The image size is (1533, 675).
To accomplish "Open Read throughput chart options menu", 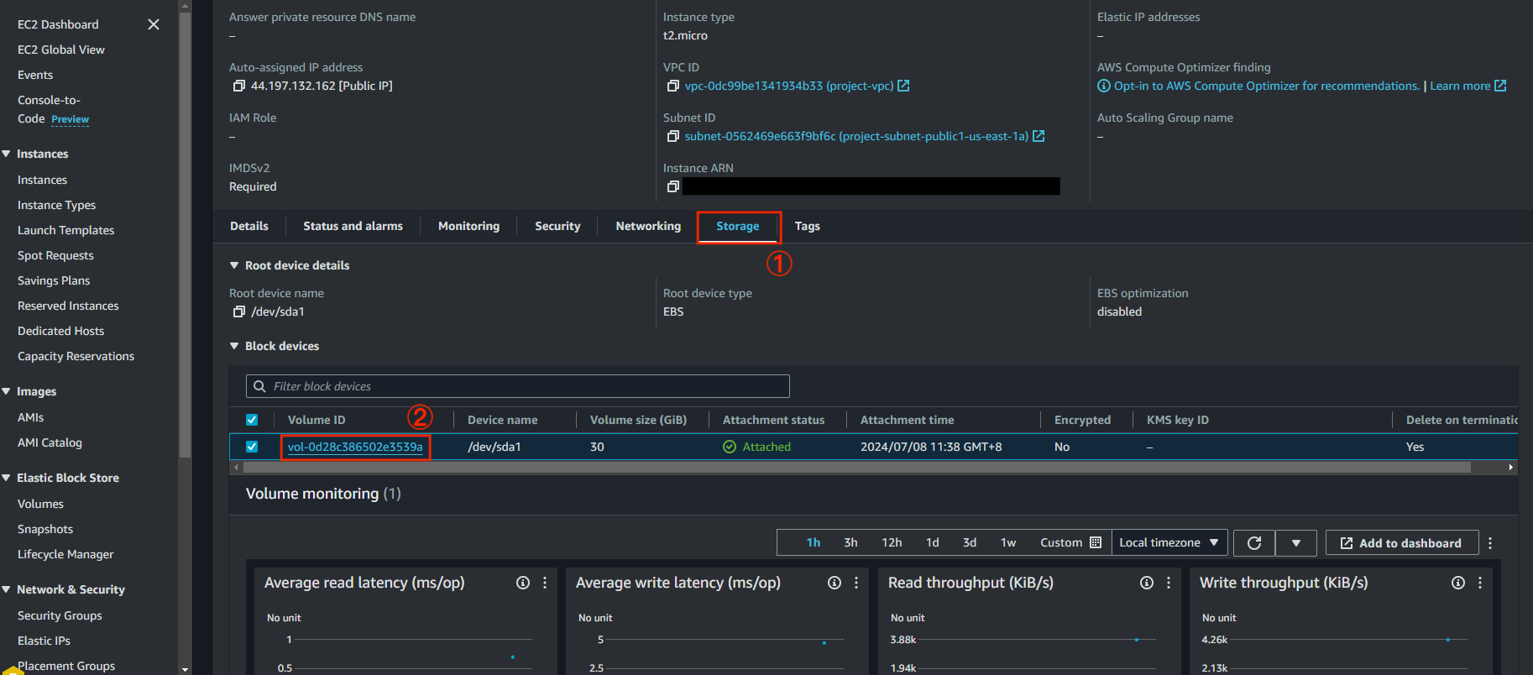I will [1169, 583].
